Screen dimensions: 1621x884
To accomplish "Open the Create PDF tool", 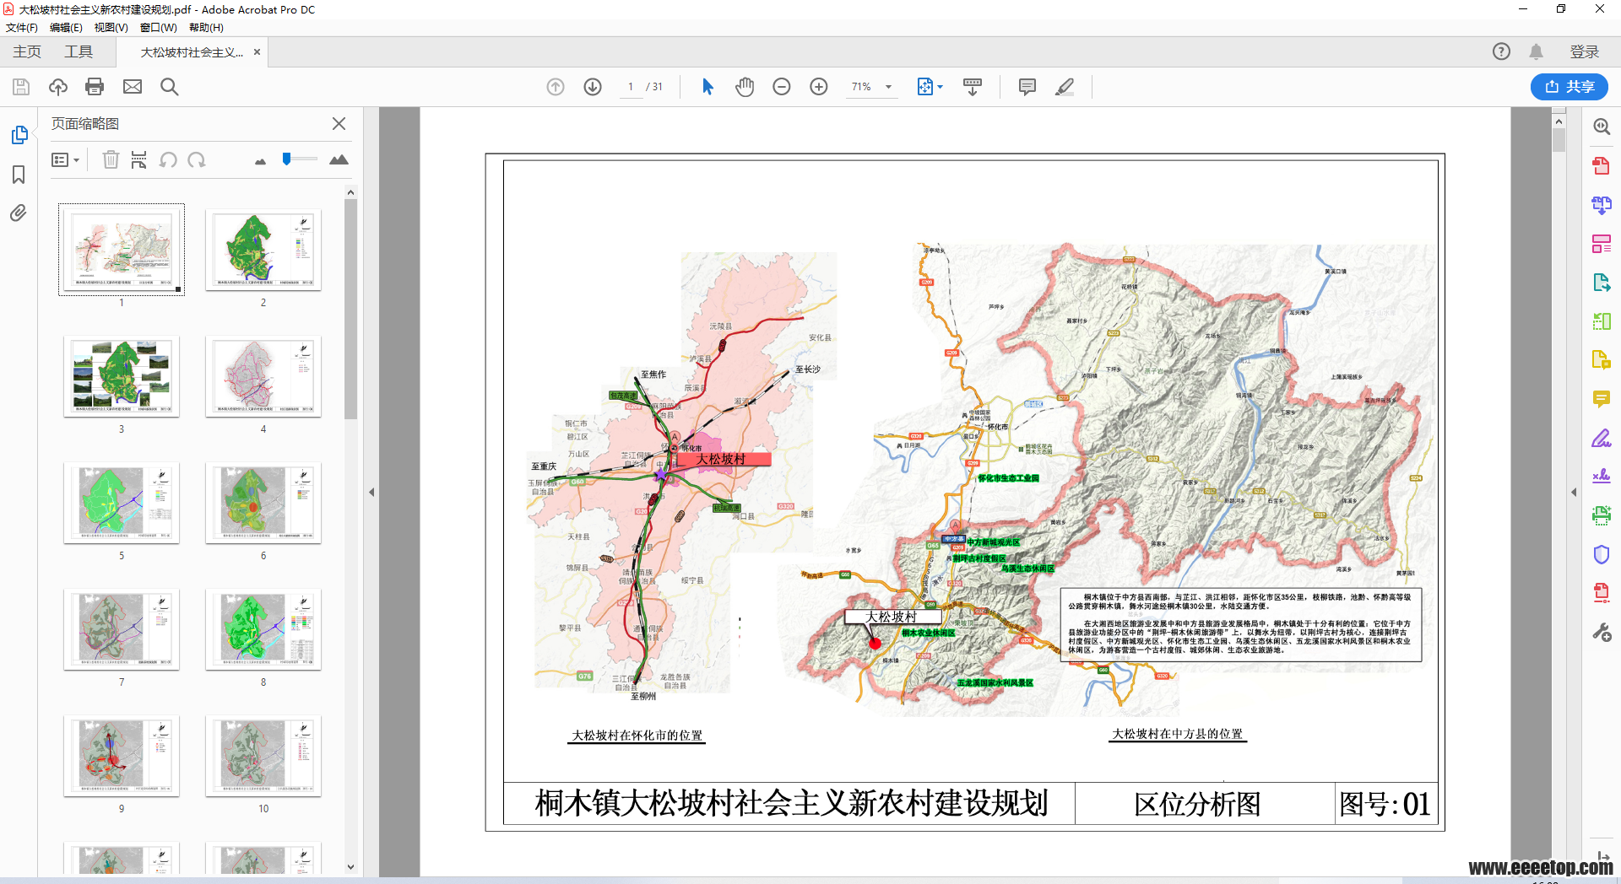I will [1602, 166].
